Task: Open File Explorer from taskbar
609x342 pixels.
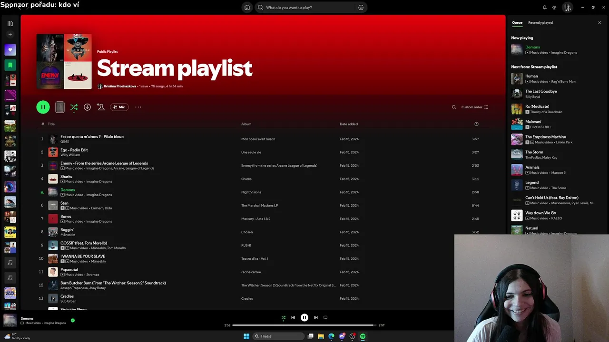Action: 321,336
